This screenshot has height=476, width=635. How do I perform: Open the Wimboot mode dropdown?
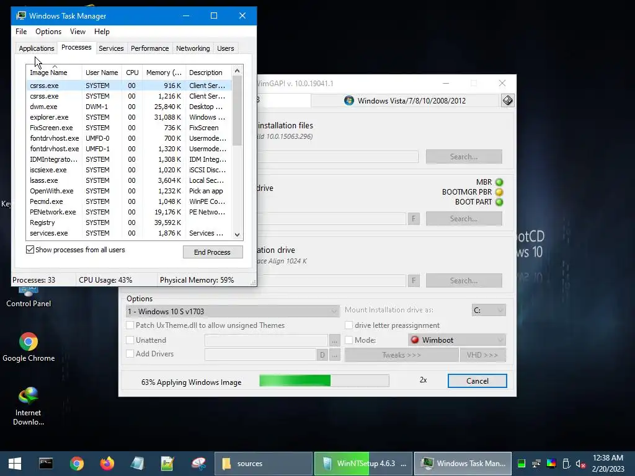[457, 340]
